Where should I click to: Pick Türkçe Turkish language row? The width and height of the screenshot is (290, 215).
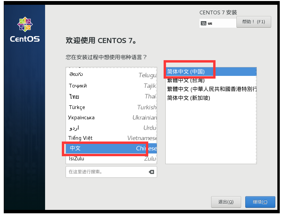click(111, 107)
